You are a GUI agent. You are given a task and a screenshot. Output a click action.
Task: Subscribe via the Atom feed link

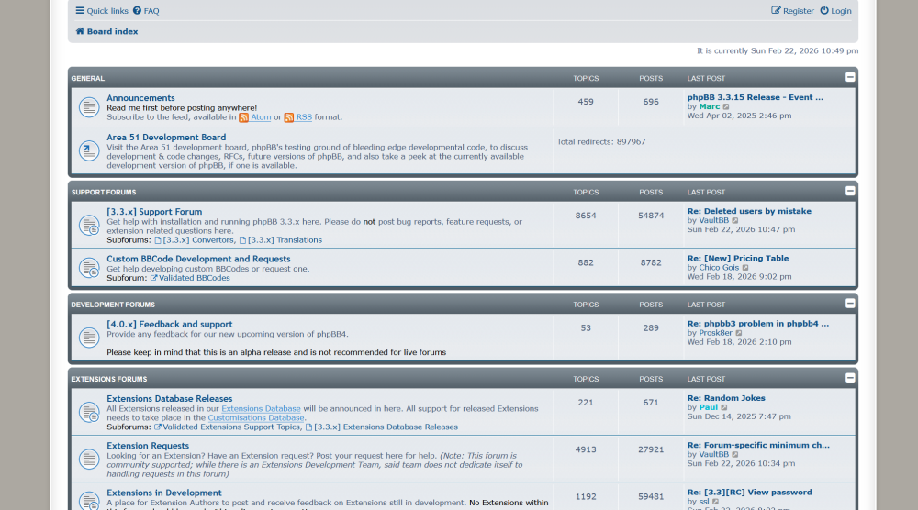pos(261,117)
